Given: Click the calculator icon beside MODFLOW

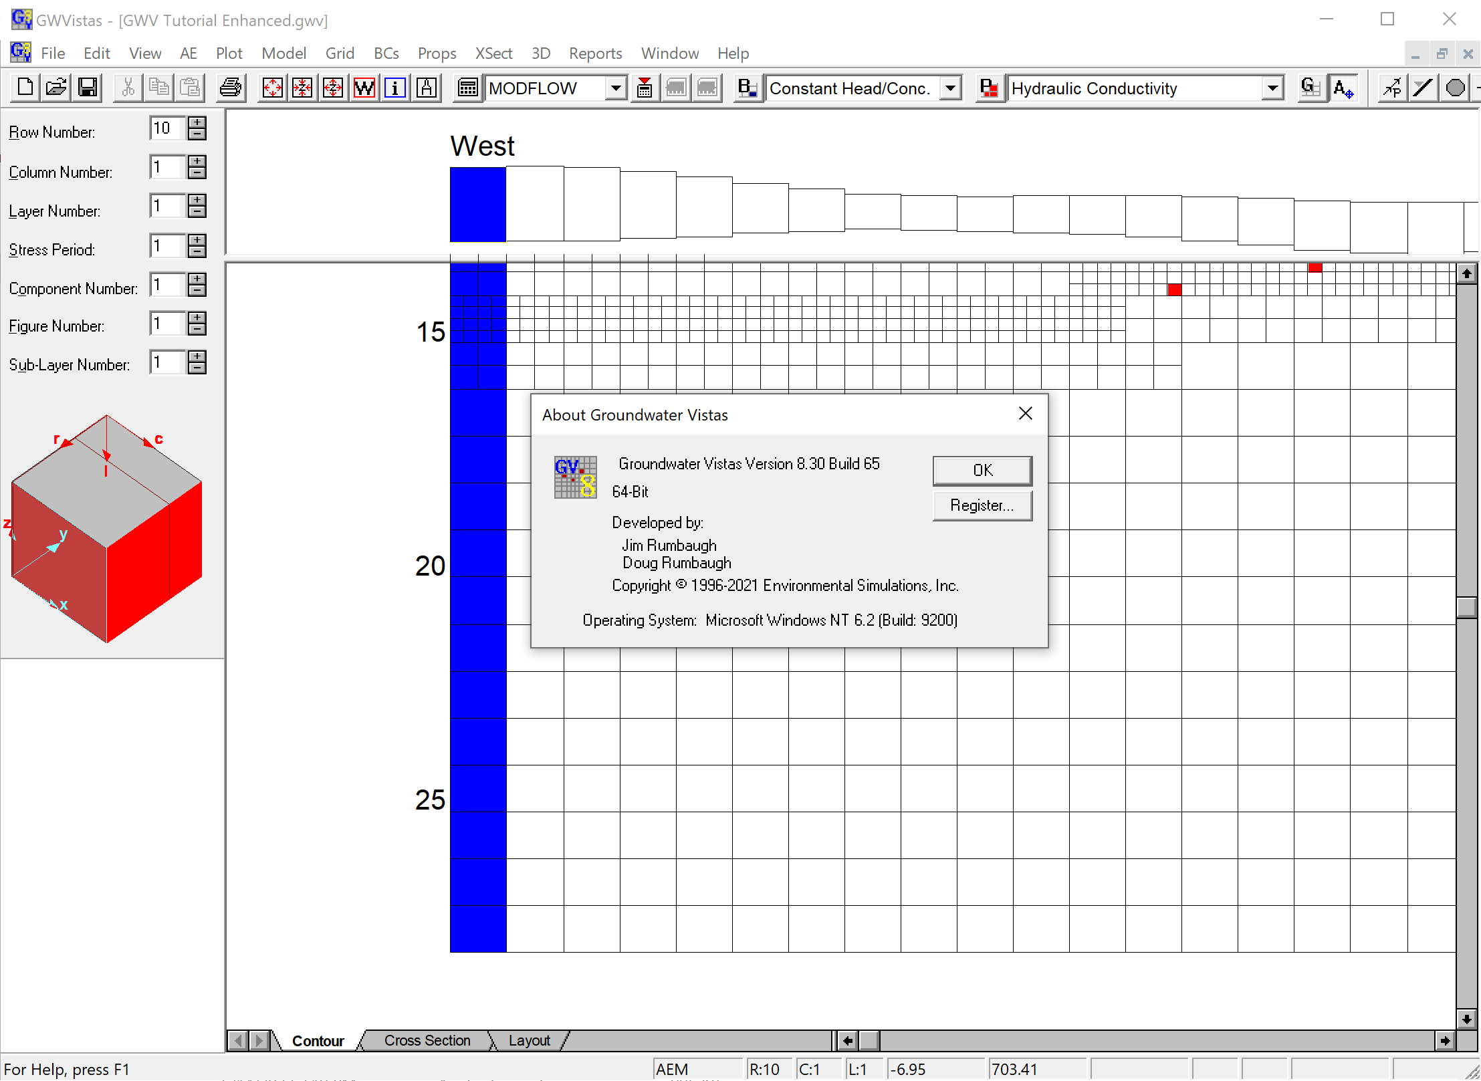Looking at the screenshot, I should coord(467,88).
